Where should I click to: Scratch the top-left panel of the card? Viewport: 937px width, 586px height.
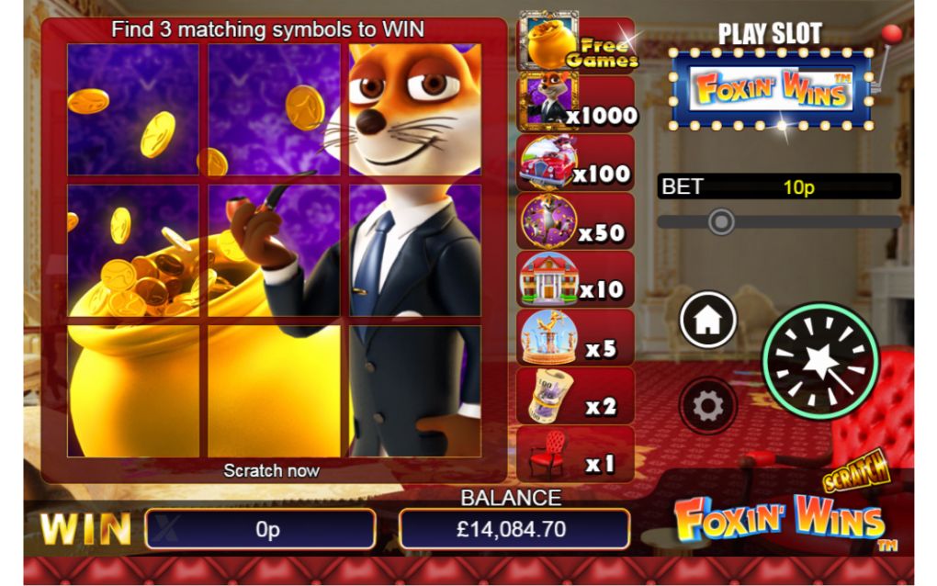coord(133,109)
